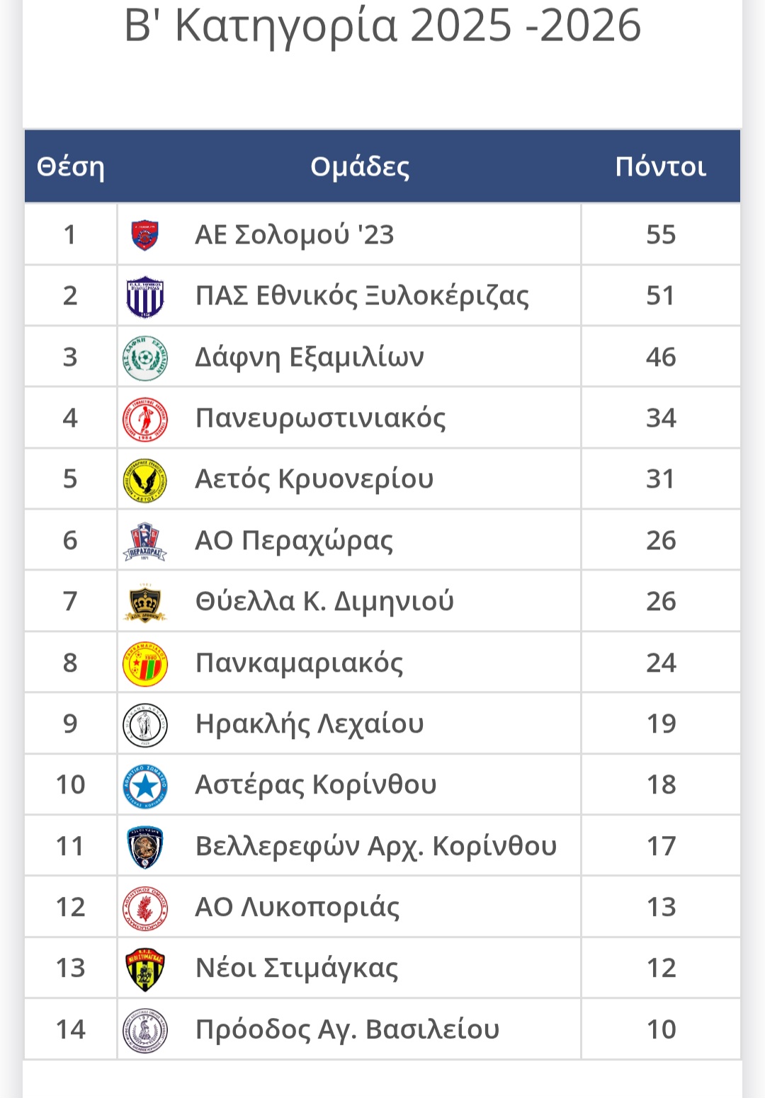Open the Δάφνη Εξαμιλίων team name
This screenshot has height=1098, width=765.
310,358
